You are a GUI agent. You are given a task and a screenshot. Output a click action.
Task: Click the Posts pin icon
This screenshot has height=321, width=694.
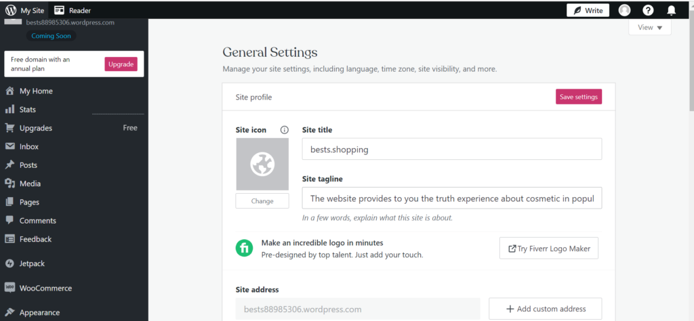[9, 165]
